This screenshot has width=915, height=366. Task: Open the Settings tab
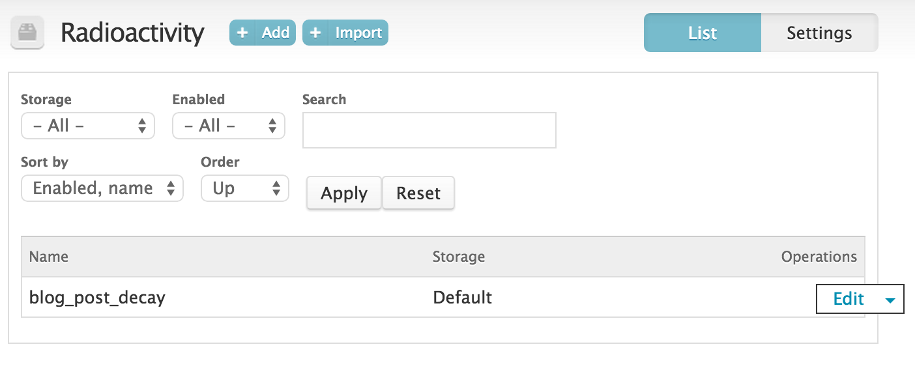[819, 33]
